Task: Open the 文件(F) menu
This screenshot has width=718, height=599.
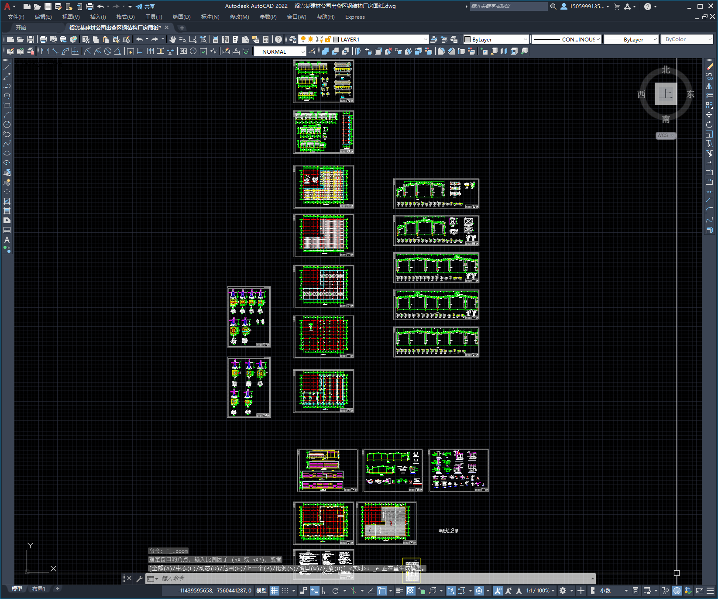Action: tap(16, 17)
